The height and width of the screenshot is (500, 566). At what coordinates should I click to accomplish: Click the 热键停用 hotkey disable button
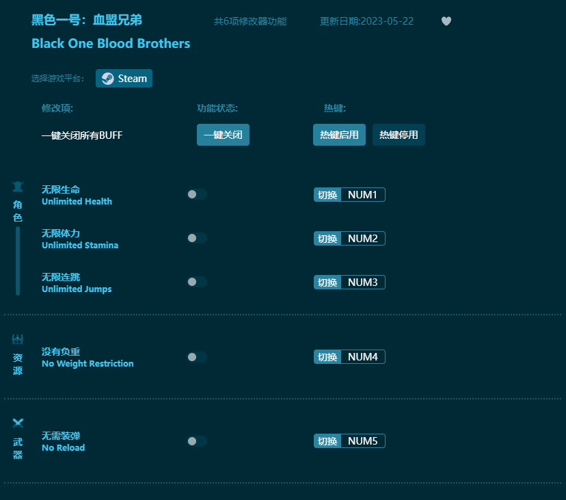pos(399,135)
